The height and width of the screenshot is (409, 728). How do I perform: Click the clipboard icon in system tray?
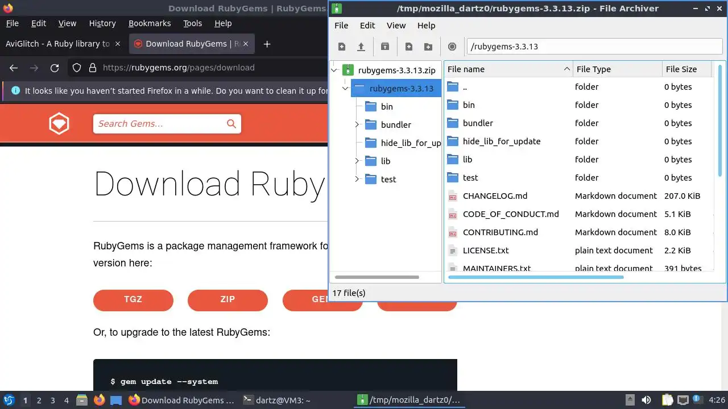(x=667, y=400)
